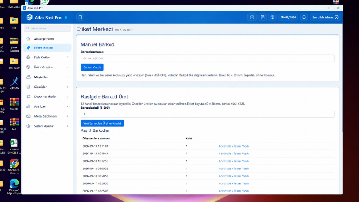This screenshot has height=202, width=359.
Task: Toggle the sidebar collapse icon in header
Action: tap(80, 17)
